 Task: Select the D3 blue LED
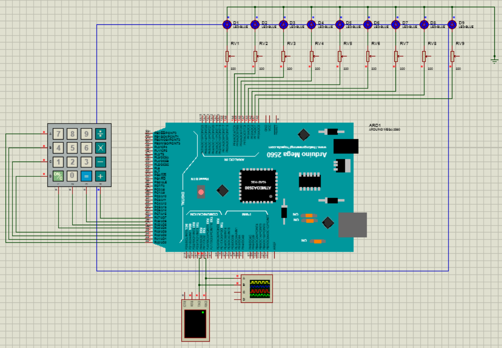tap(283, 25)
